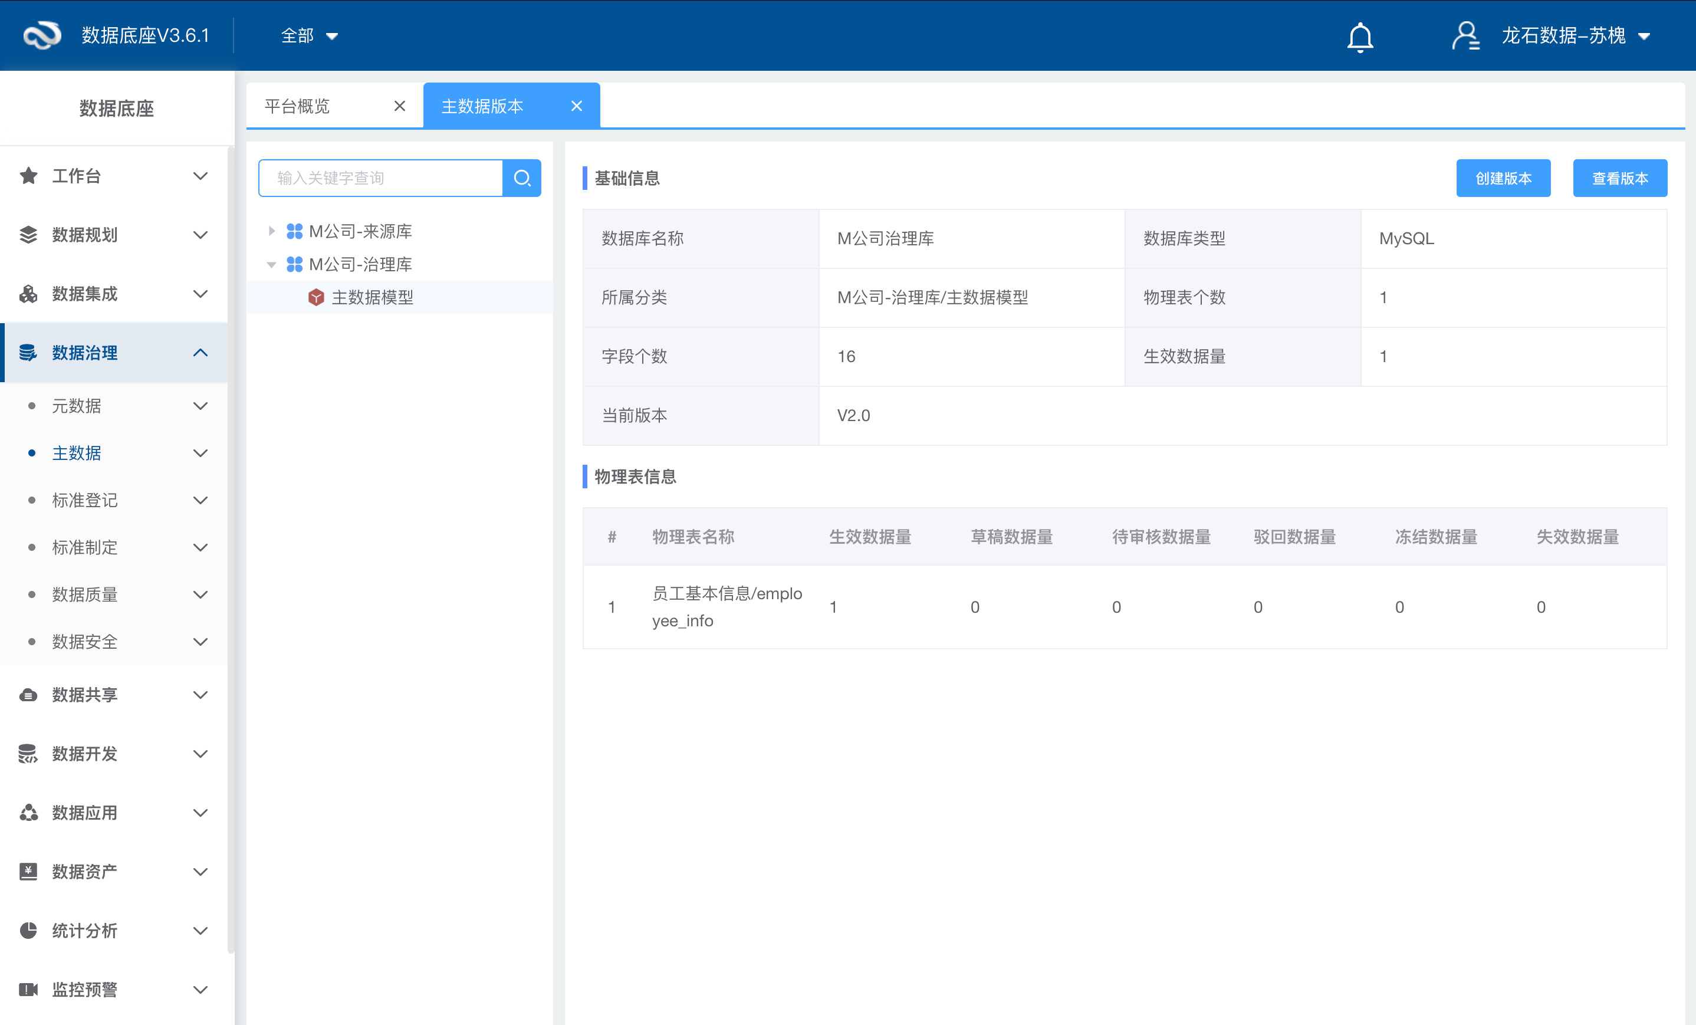Screen dimensions: 1696x1025
Task: Select the 主数据模型 tree item
Action: [x=372, y=297]
